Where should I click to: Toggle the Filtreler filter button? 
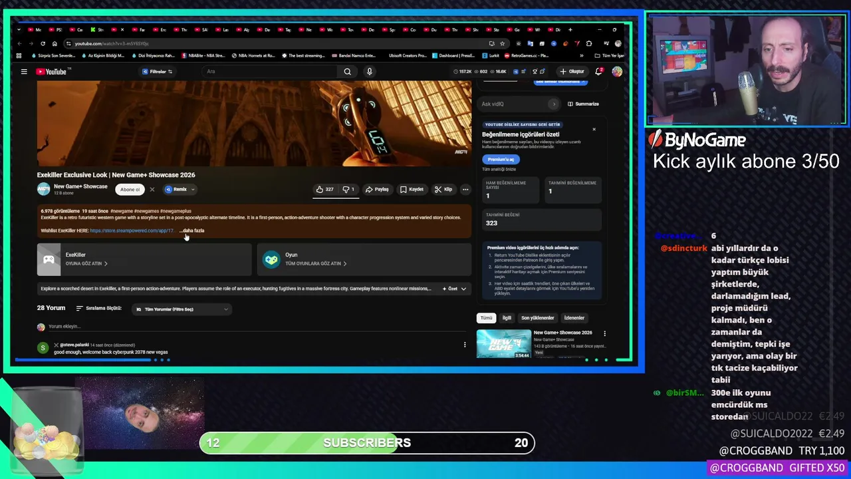158,71
